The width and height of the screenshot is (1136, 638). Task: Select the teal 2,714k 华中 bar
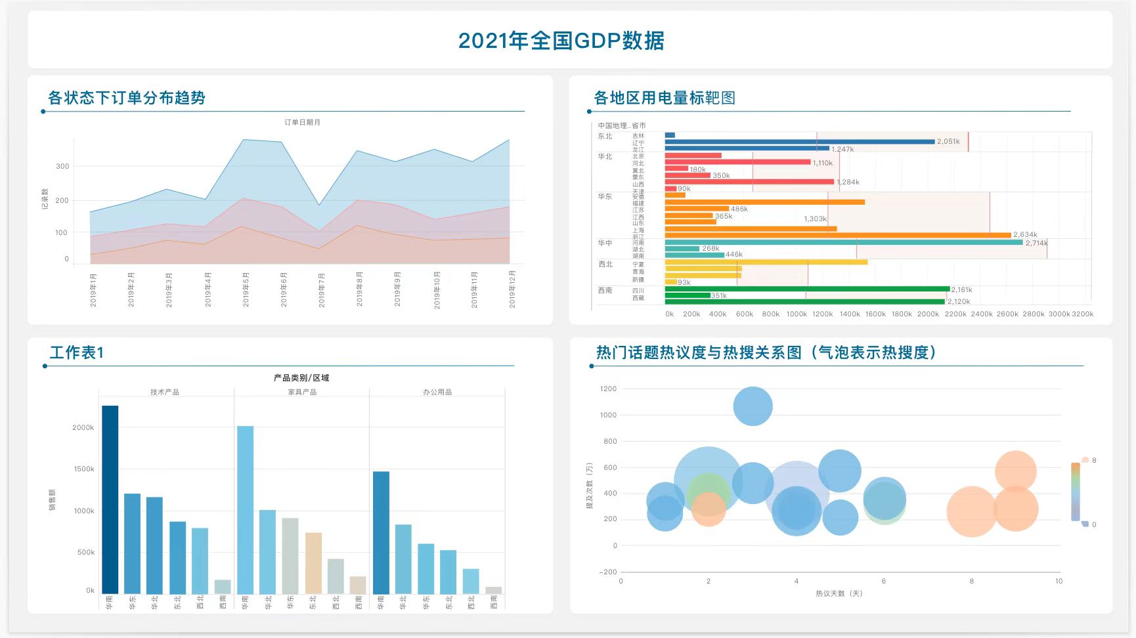[844, 242]
